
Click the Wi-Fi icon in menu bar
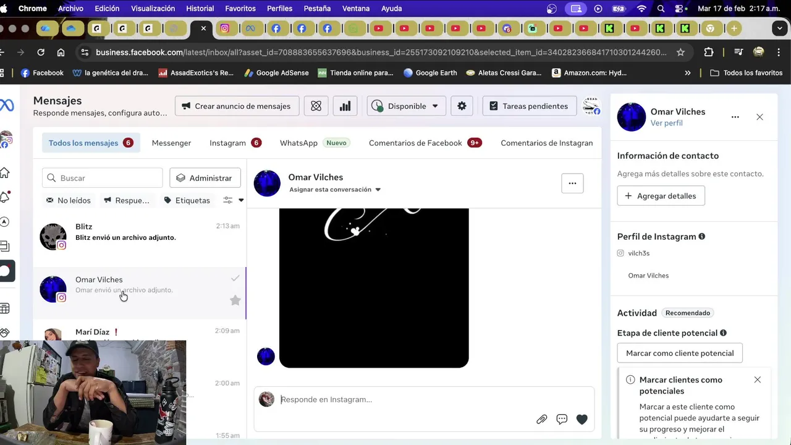point(641,9)
